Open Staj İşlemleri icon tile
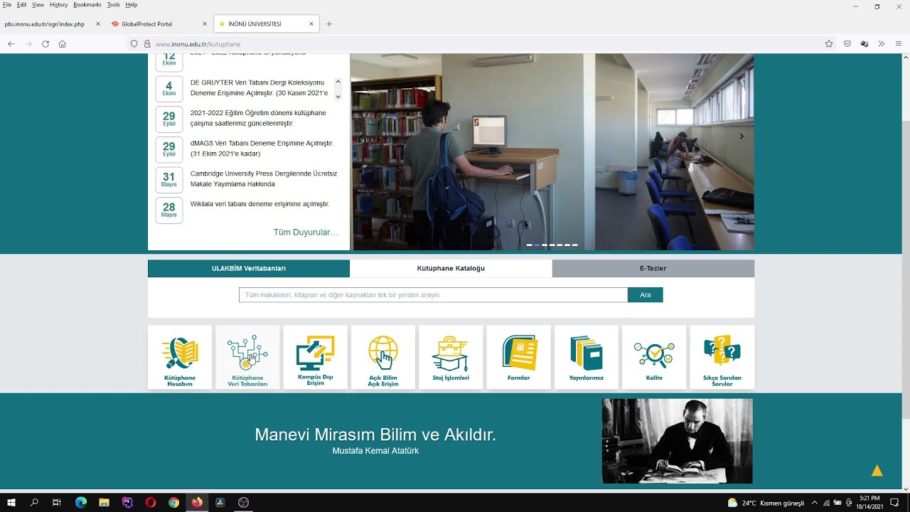 451,358
